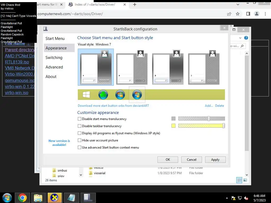Toggle the Chrome side panel icon
The width and height of the screenshot is (271, 203).
248,14
